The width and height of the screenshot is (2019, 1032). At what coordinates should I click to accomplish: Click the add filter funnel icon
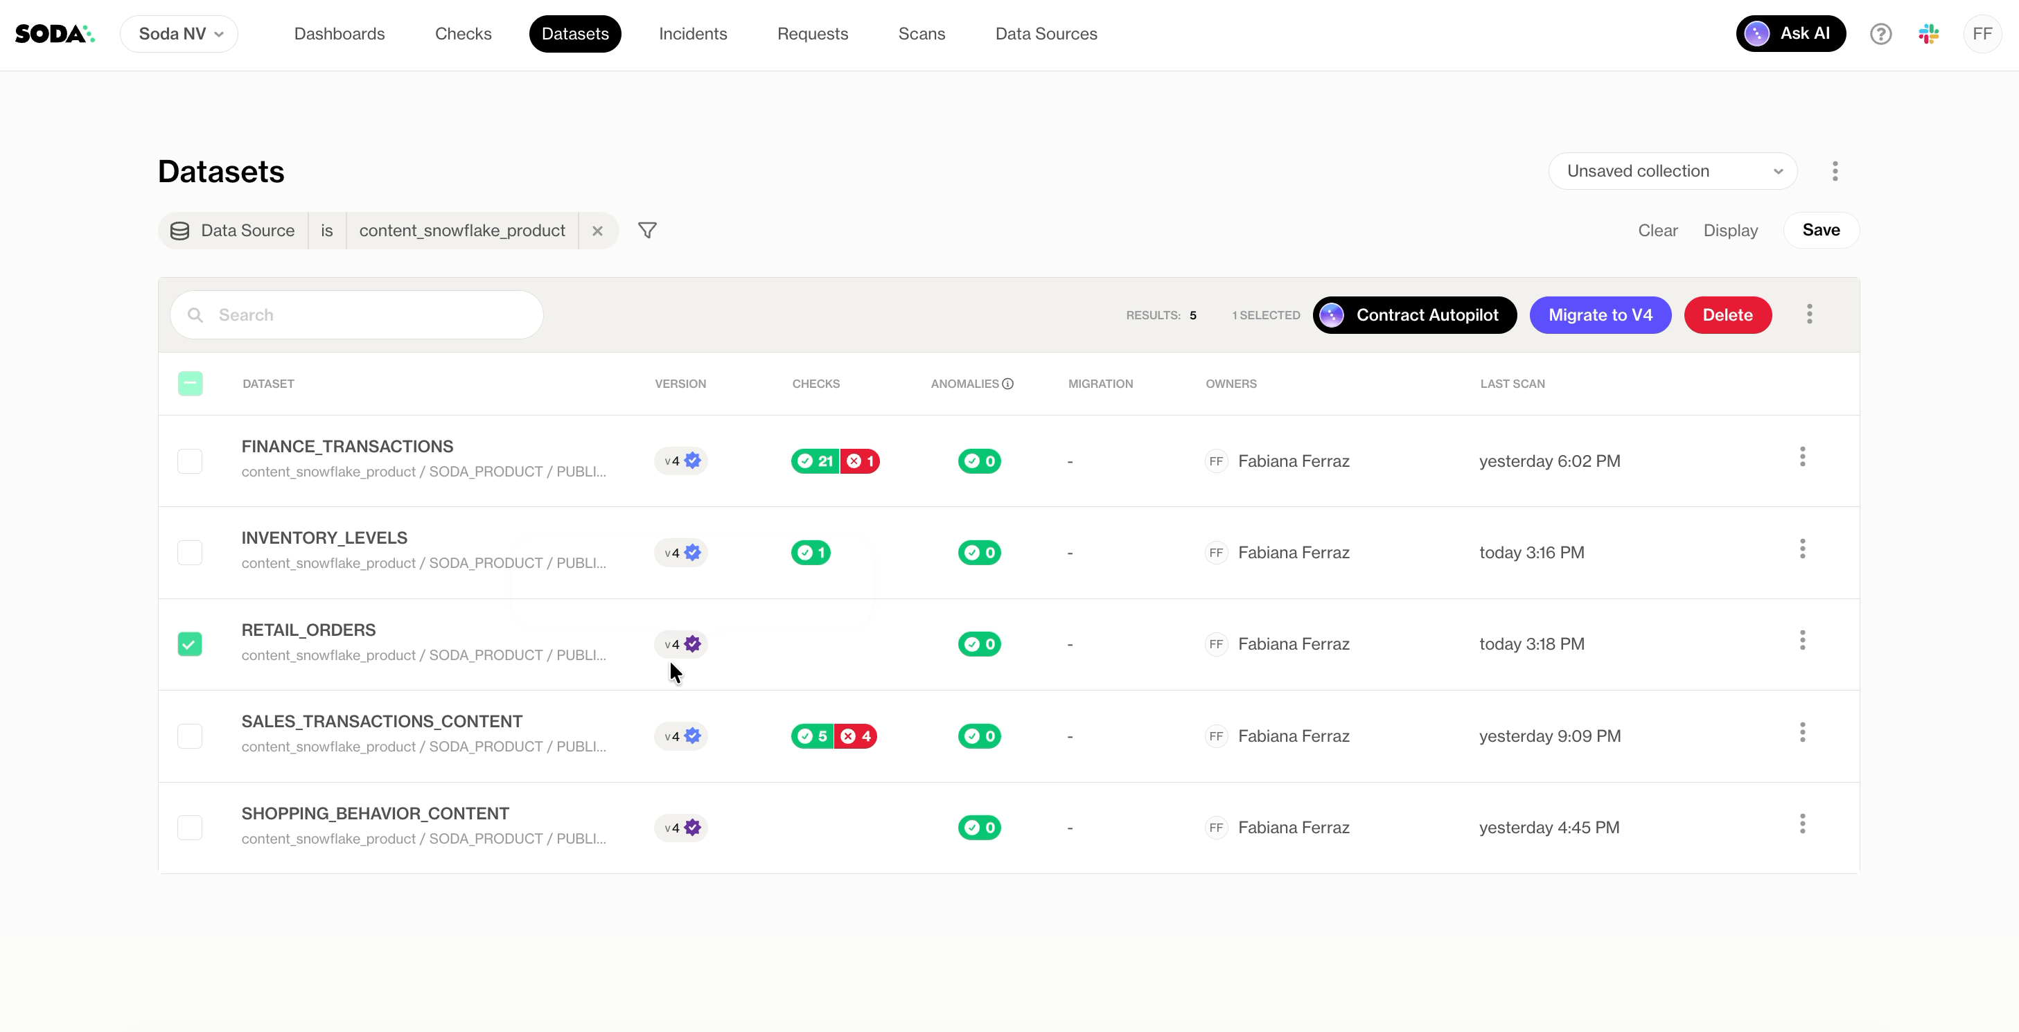pos(646,231)
